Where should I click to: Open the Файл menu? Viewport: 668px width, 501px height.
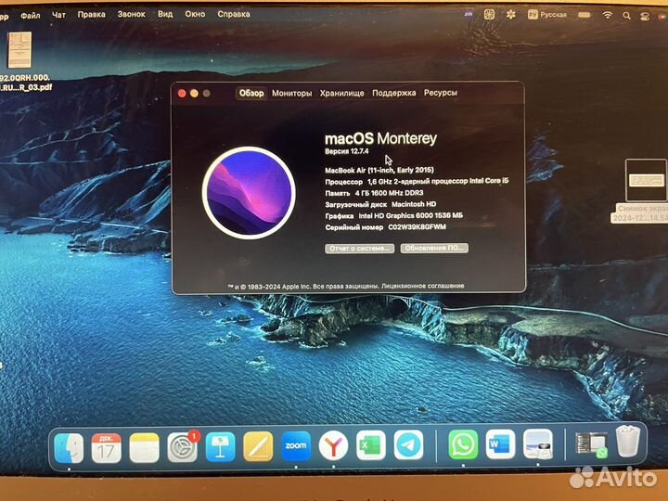click(x=31, y=16)
